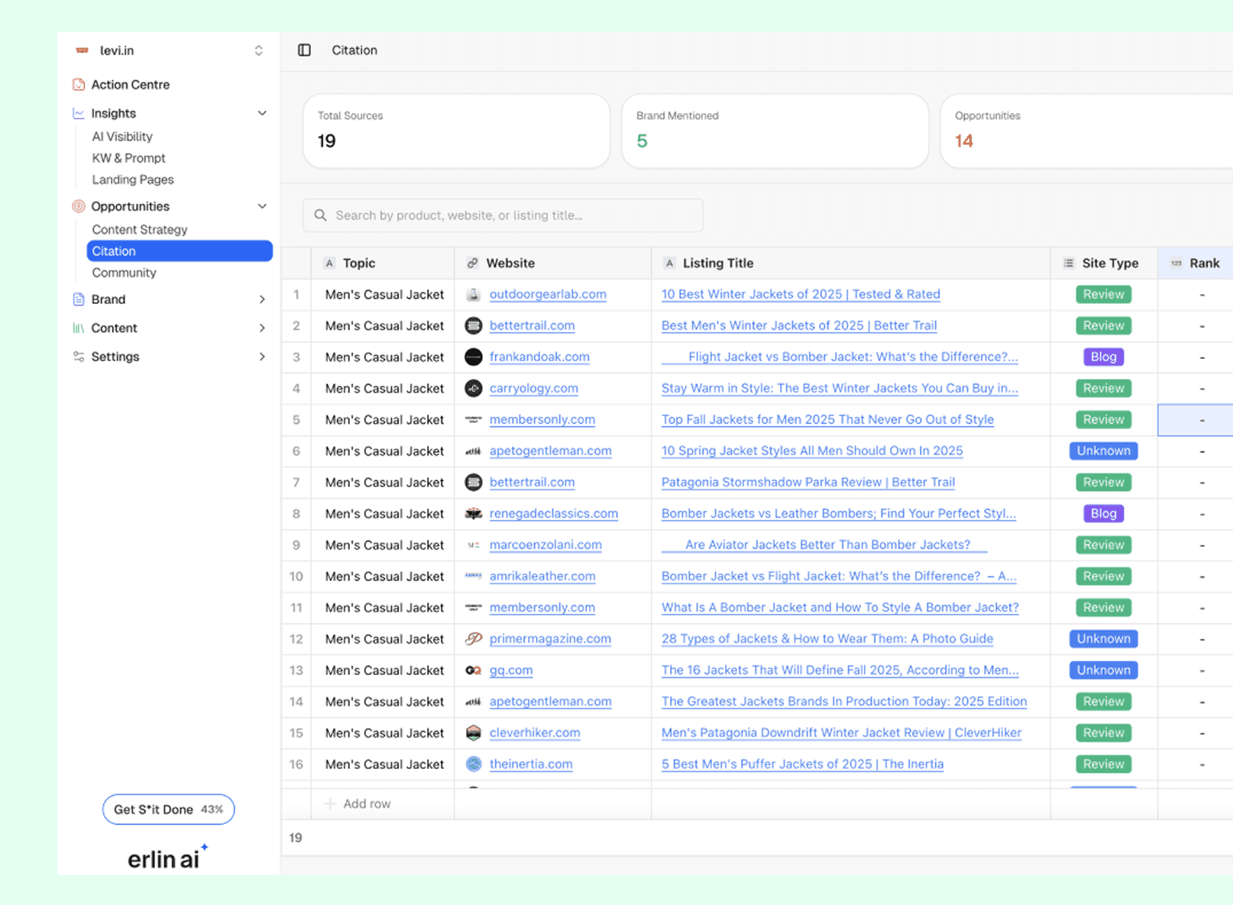
Task: Click the renegadeclassics.com favicon
Action: tap(474, 514)
